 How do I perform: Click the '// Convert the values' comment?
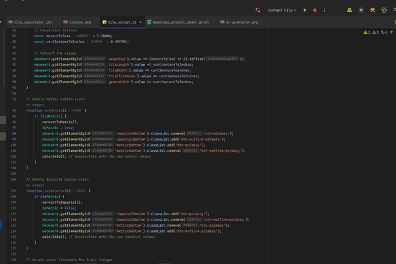[55, 53]
